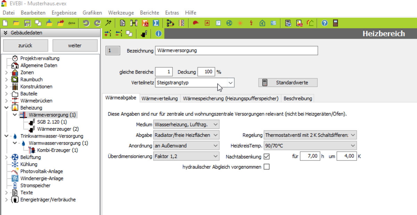Click the Save project toolbar icon

click(27, 23)
